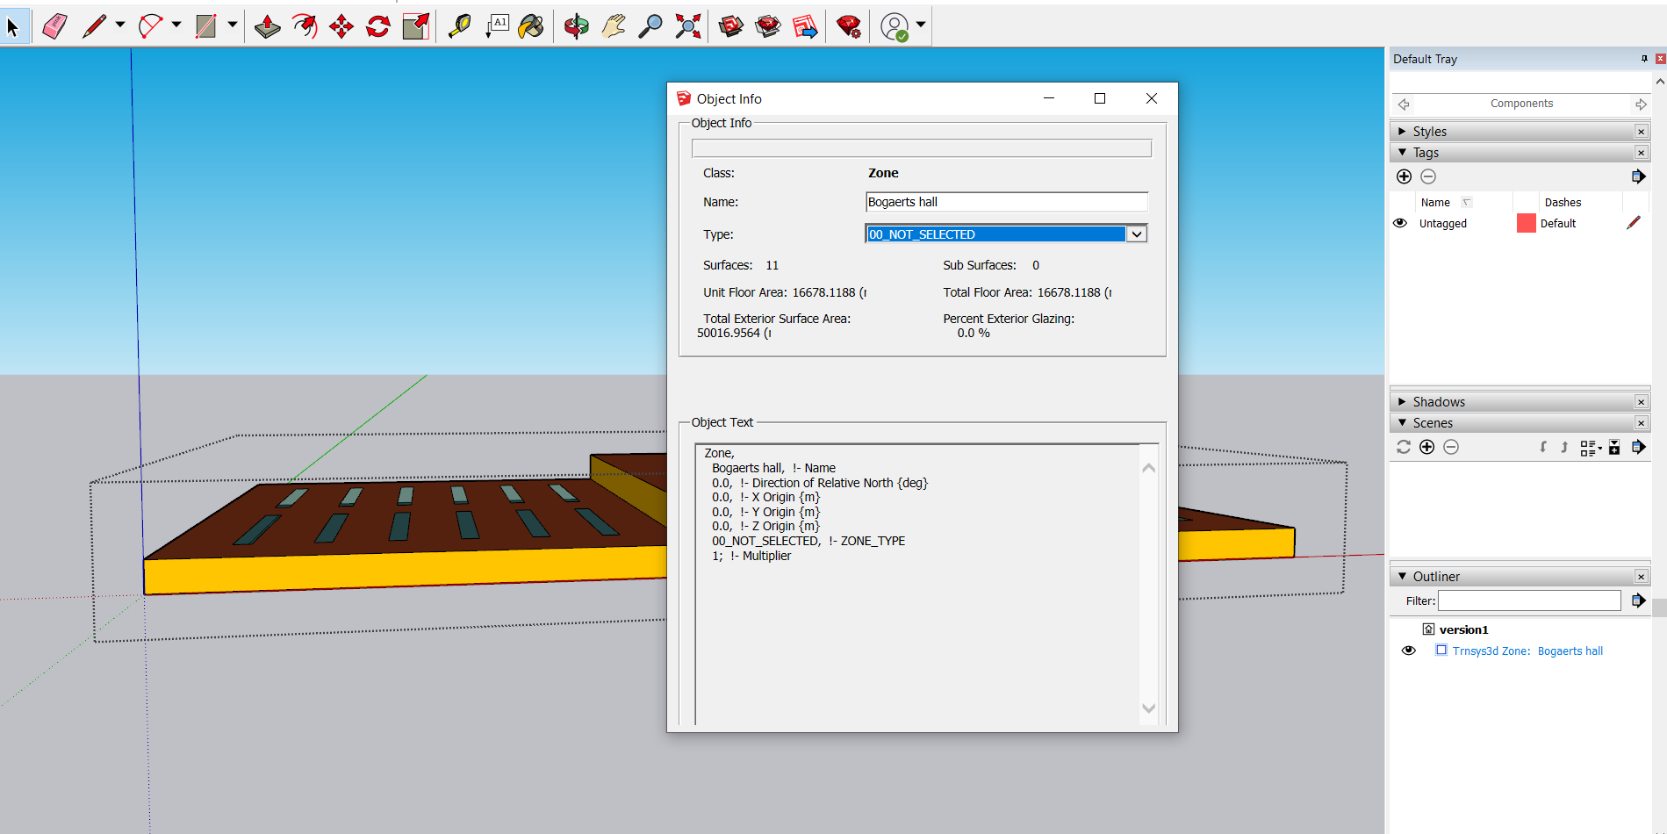The height and width of the screenshot is (834, 1667).
Task: Open the Line tool dropdown arrow
Action: [x=120, y=25]
